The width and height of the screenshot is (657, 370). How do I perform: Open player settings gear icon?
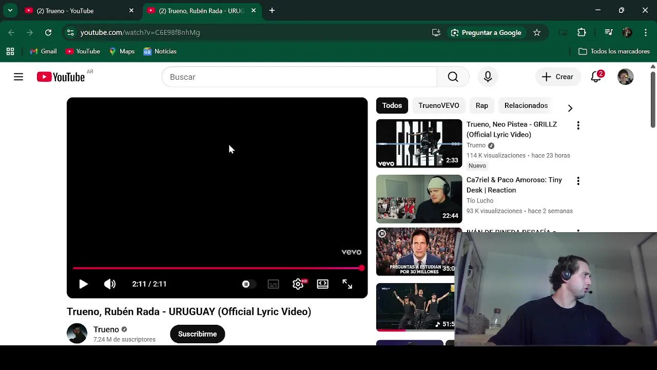298,284
